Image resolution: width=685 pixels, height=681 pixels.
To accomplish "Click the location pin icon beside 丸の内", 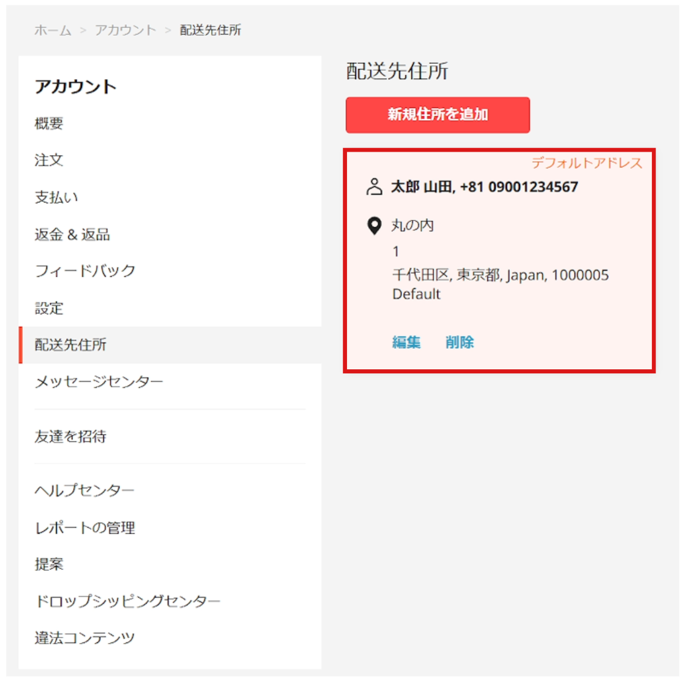I will tap(374, 225).
